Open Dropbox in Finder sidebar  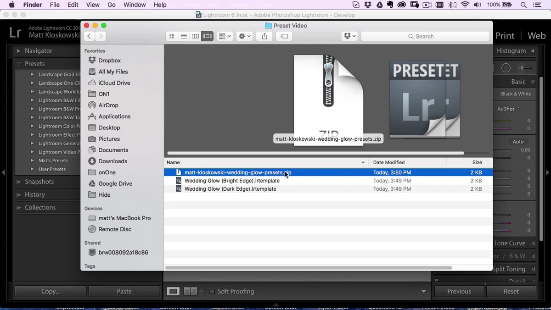coord(109,61)
